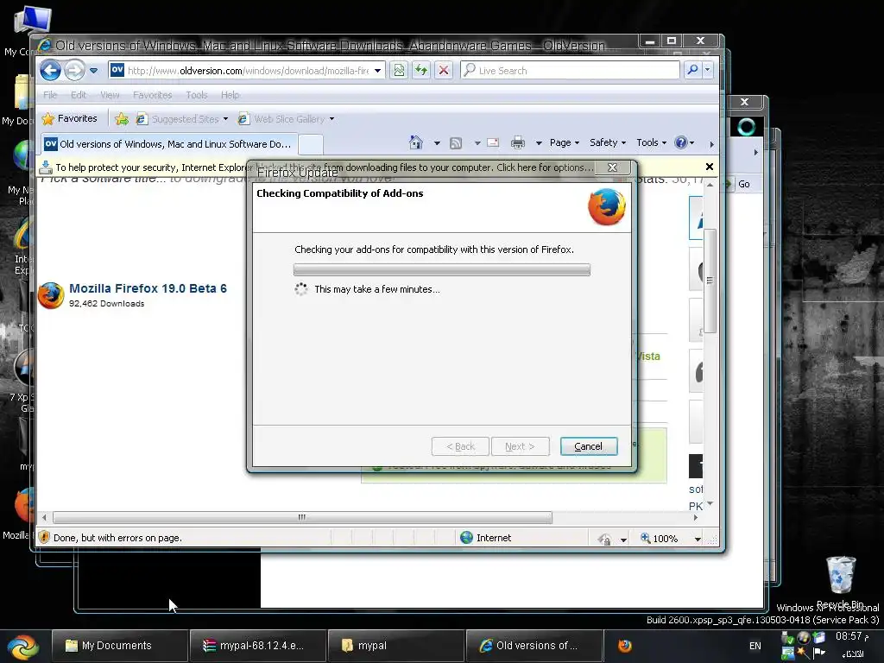This screenshot has height=663, width=884.
Task: Click the Home icon in command bar
Action: tap(416, 142)
